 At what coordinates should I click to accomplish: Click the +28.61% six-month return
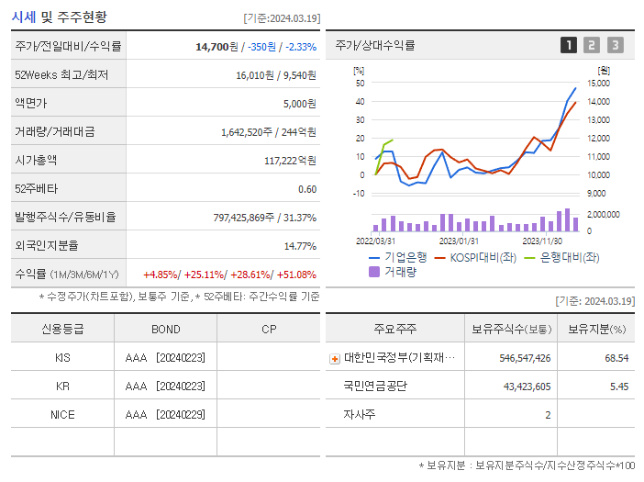tap(250, 275)
